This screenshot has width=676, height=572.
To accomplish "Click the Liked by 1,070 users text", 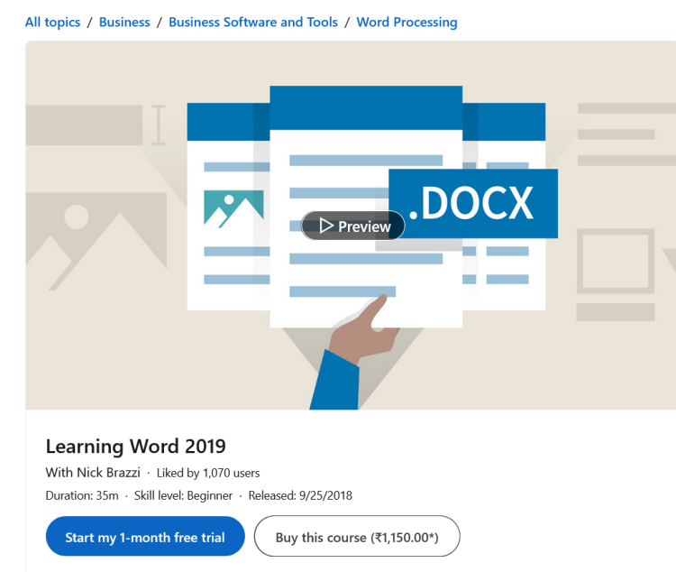I will pos(208,473).
